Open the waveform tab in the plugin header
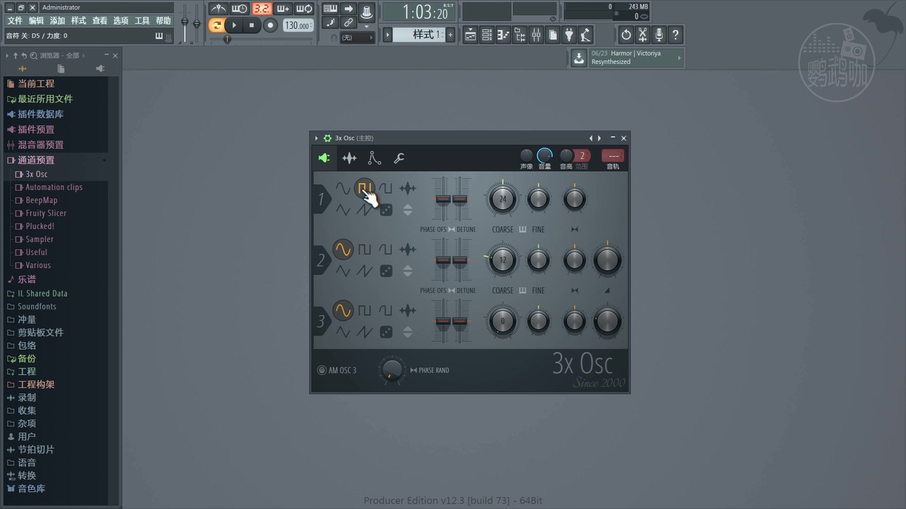 349,158
